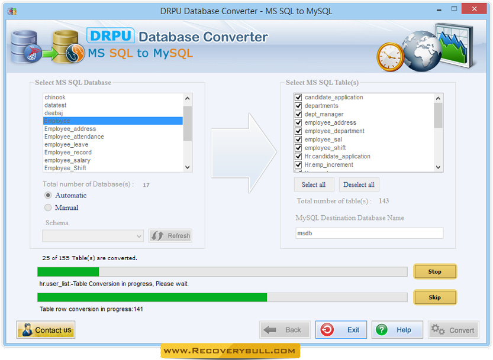Select the Employee_record database
The height and width of the screenshot is (360, 493).
(113, 153)
